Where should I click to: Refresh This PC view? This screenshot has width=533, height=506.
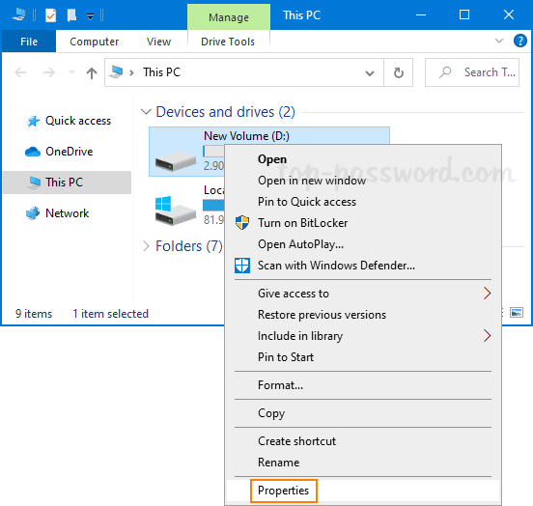click(398, 72)
